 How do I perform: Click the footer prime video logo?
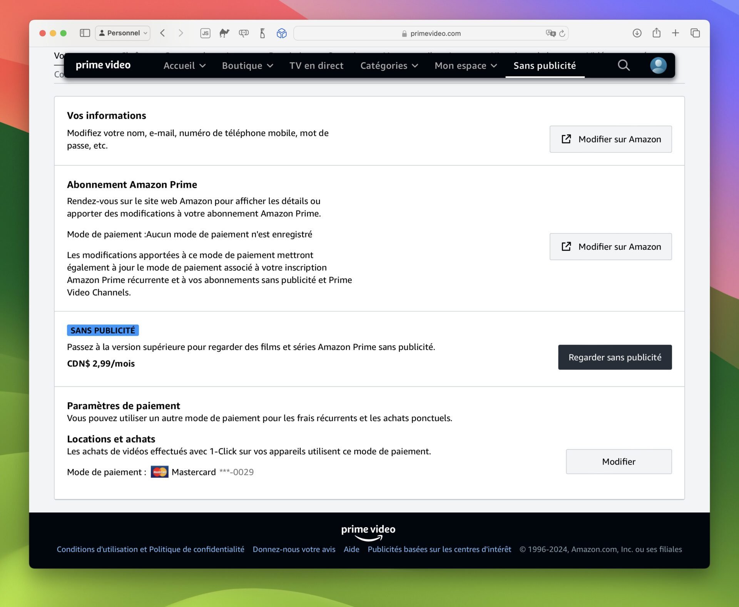[368, 532]
